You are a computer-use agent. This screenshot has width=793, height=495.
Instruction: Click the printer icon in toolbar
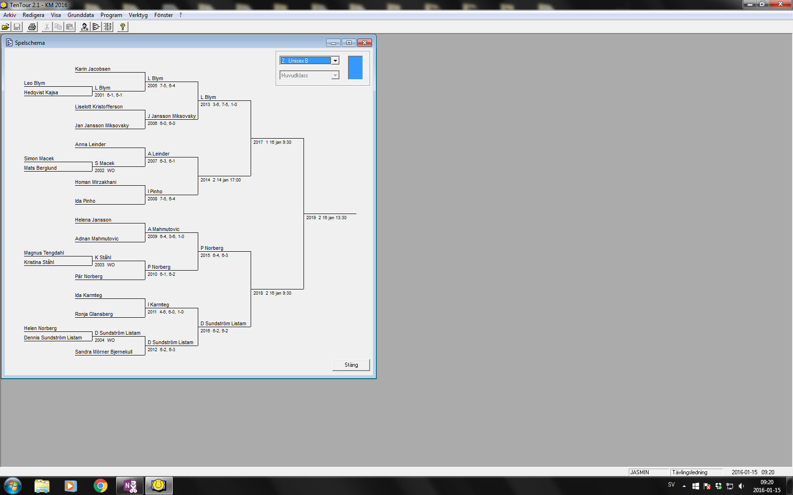pos(32,27)
